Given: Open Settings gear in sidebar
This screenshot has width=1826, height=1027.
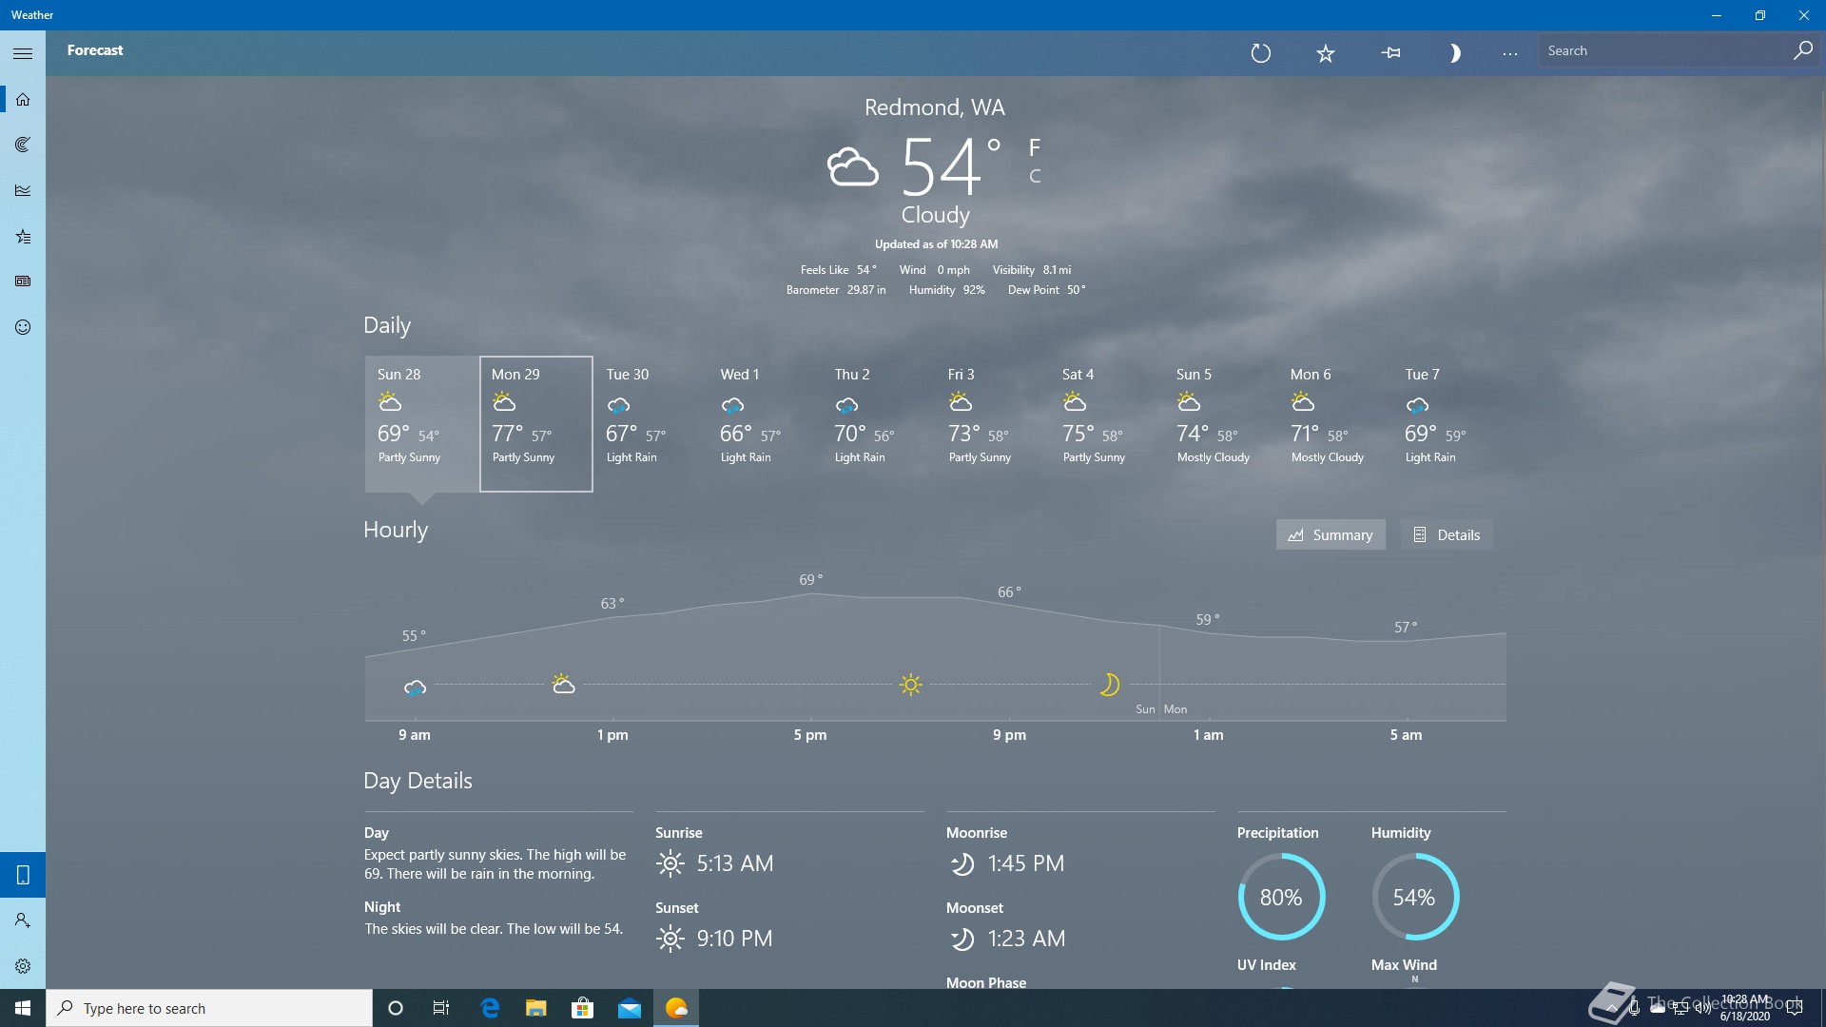Looking at the screenshot, I should pyautogui.click(x=23, y=966).
